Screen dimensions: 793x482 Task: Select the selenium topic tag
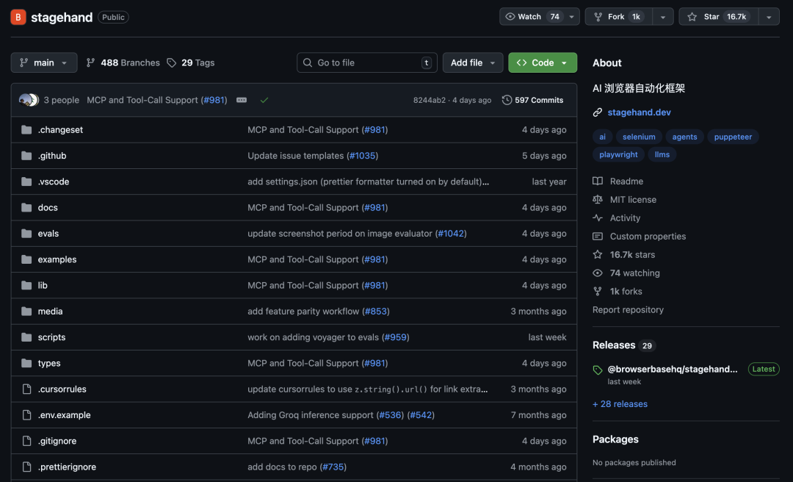(x=639, y=137)
